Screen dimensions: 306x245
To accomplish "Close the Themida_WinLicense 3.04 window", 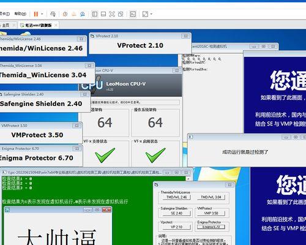I will click(x=89, y=66).
